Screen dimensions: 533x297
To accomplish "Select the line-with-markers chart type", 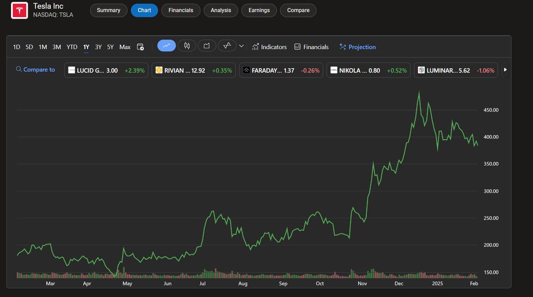I will tap(227, 45).
